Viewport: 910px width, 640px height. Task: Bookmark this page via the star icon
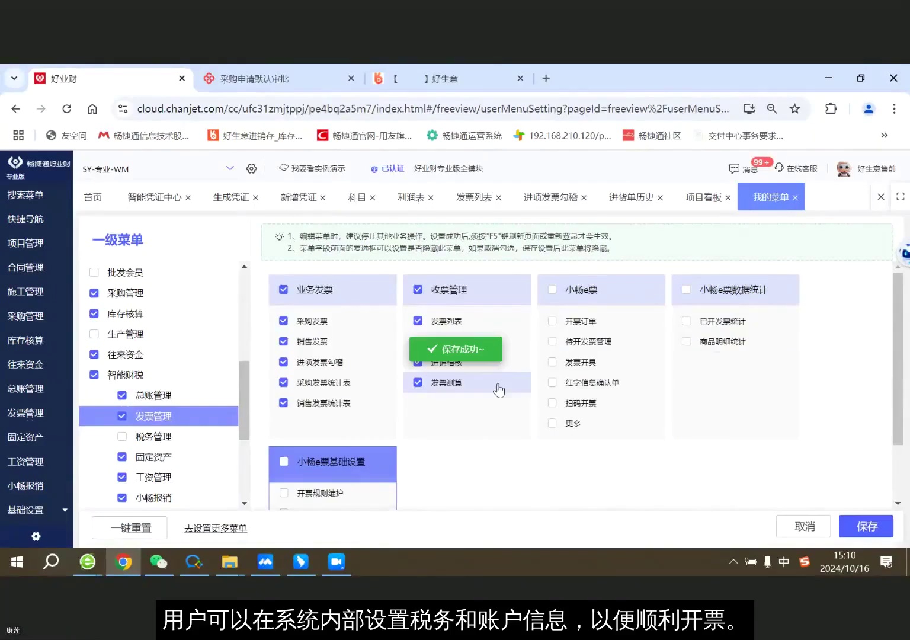point(794,108)
